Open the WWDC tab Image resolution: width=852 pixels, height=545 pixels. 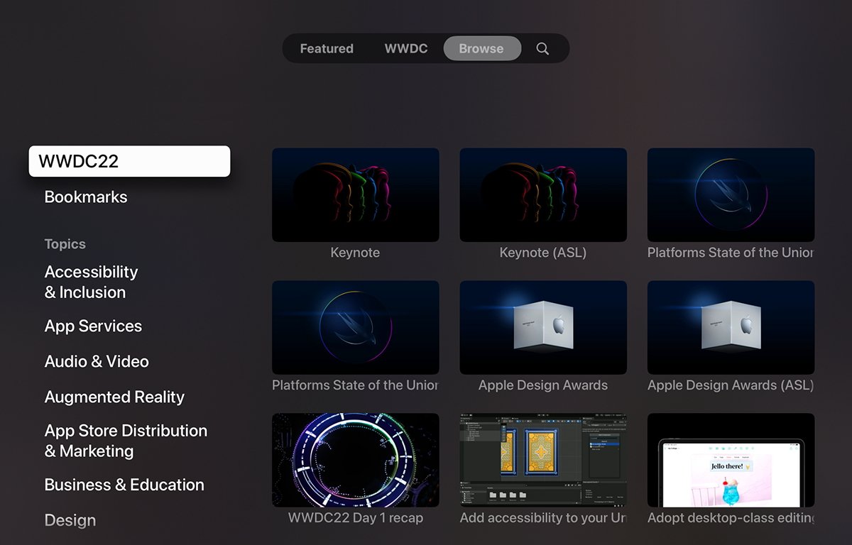tap(406, 48)
